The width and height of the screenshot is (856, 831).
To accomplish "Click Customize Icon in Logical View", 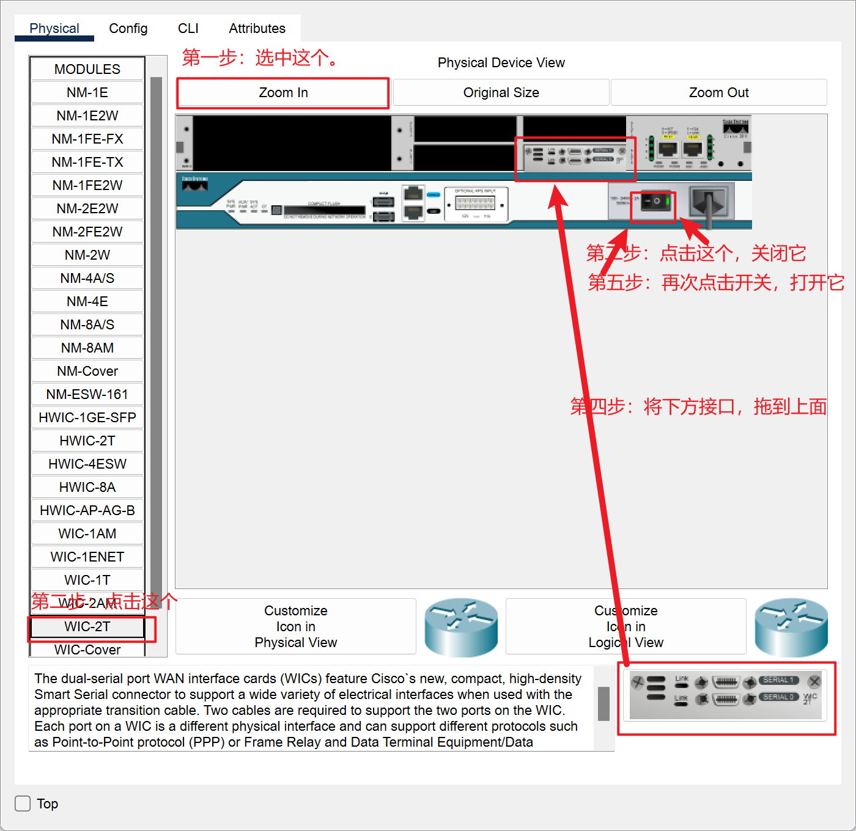I will point(626,626).
